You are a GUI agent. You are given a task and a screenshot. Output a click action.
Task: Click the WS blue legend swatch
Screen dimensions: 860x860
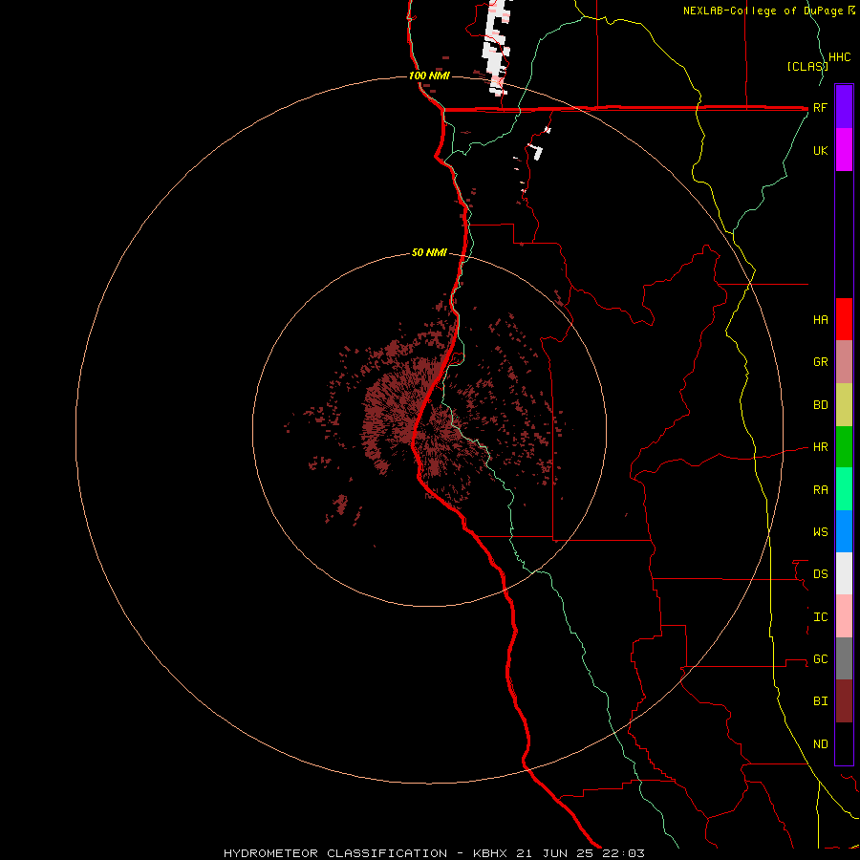[x=844, y=531]
